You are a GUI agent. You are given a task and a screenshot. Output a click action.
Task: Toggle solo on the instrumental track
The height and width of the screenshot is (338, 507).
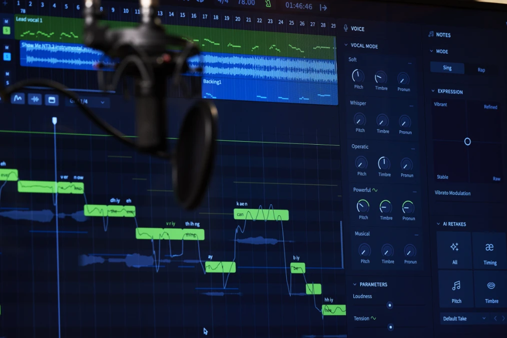click(7, 56)
